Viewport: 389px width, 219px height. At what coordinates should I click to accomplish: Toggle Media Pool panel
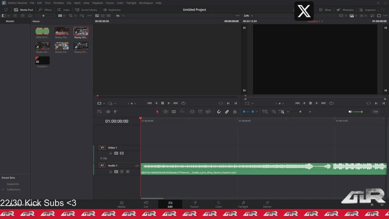click(23, 10)
